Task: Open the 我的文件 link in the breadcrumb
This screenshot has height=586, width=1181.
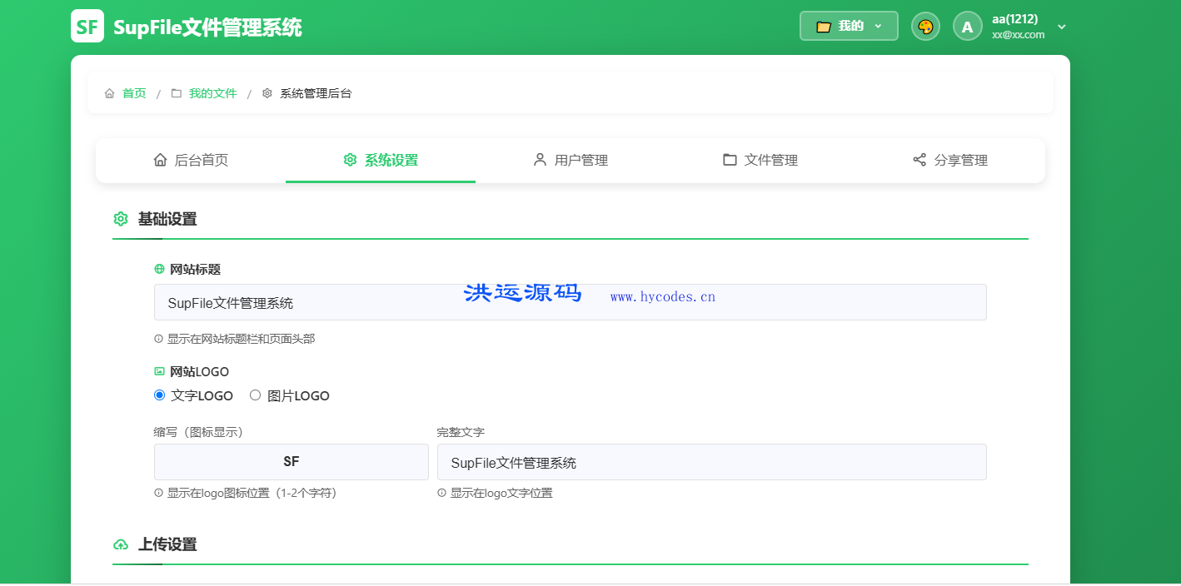Action: coord(214,93)
